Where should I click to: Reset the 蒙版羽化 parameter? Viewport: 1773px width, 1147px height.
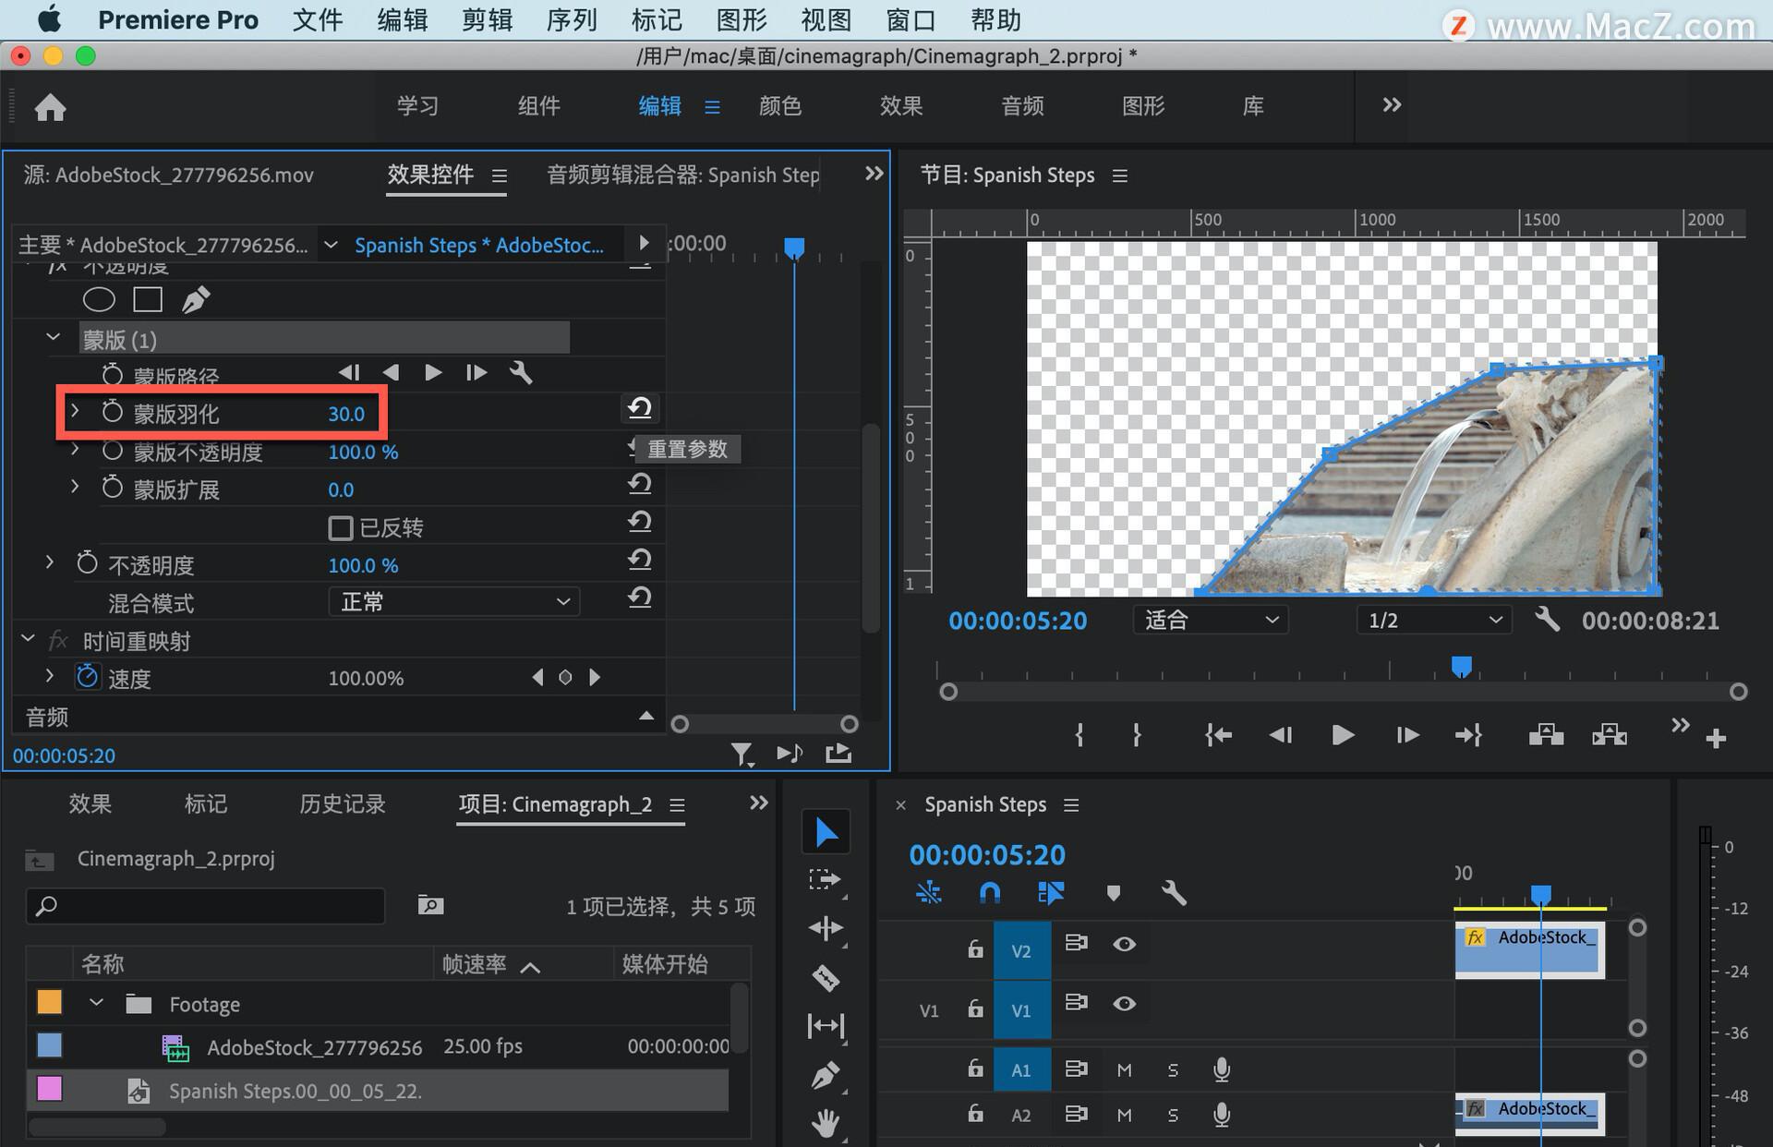click(x=640, y=407)
